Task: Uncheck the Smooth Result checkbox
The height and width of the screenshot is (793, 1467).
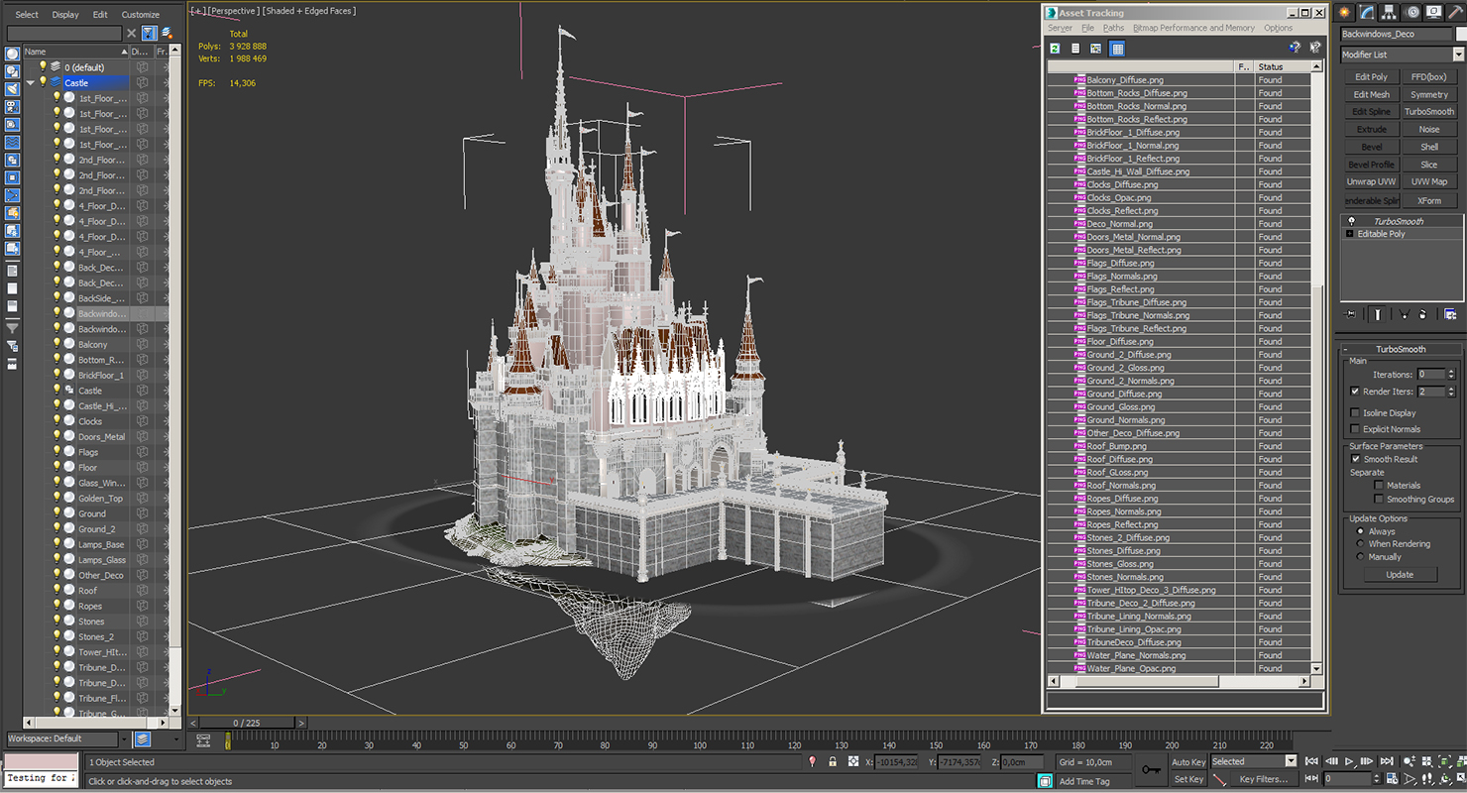Action: [1355, 459]
